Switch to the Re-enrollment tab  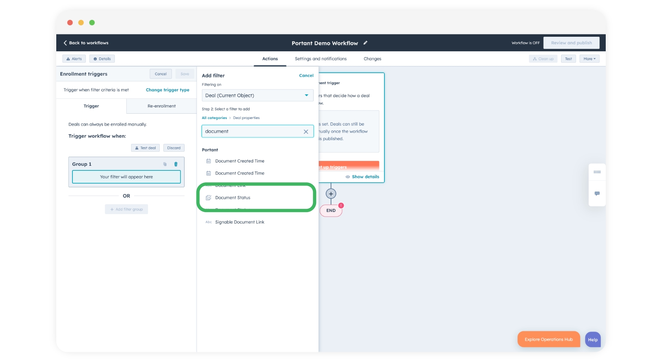[x=161, y=106]
